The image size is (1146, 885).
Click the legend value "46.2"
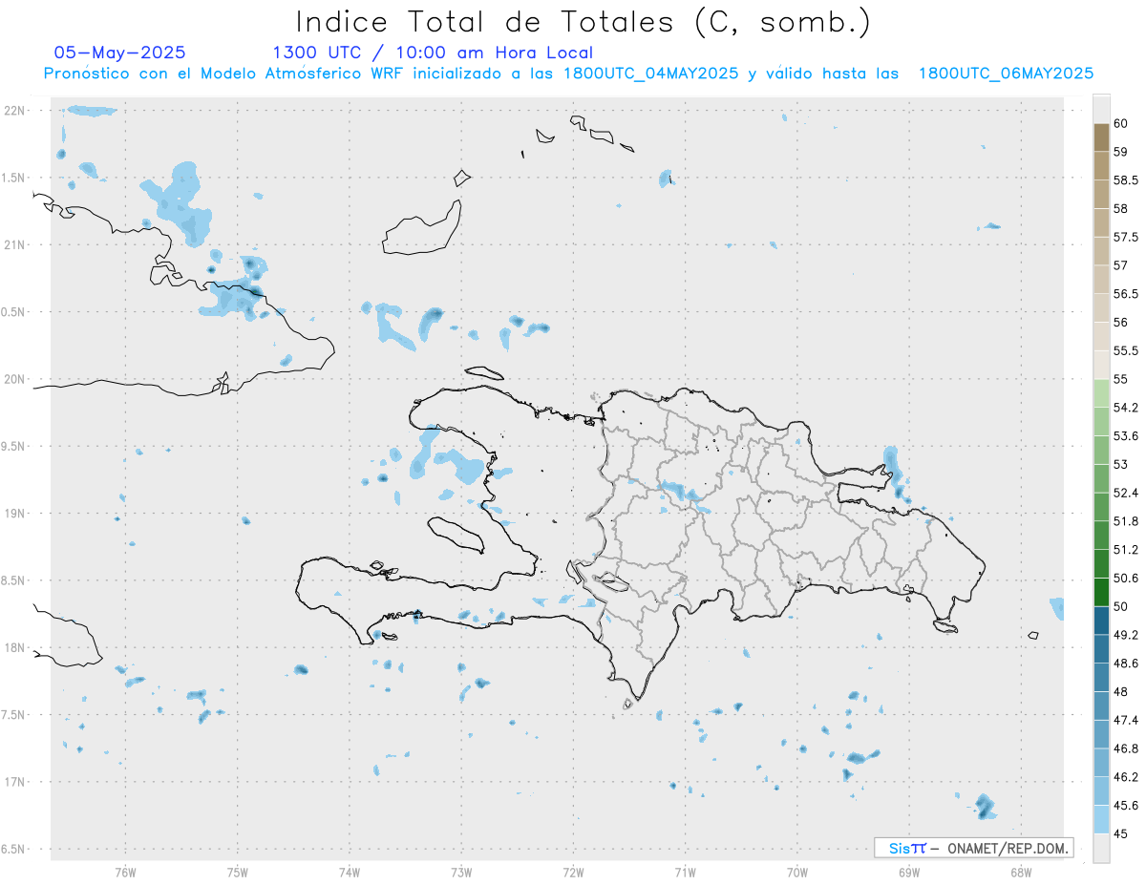pos(1125,777)
